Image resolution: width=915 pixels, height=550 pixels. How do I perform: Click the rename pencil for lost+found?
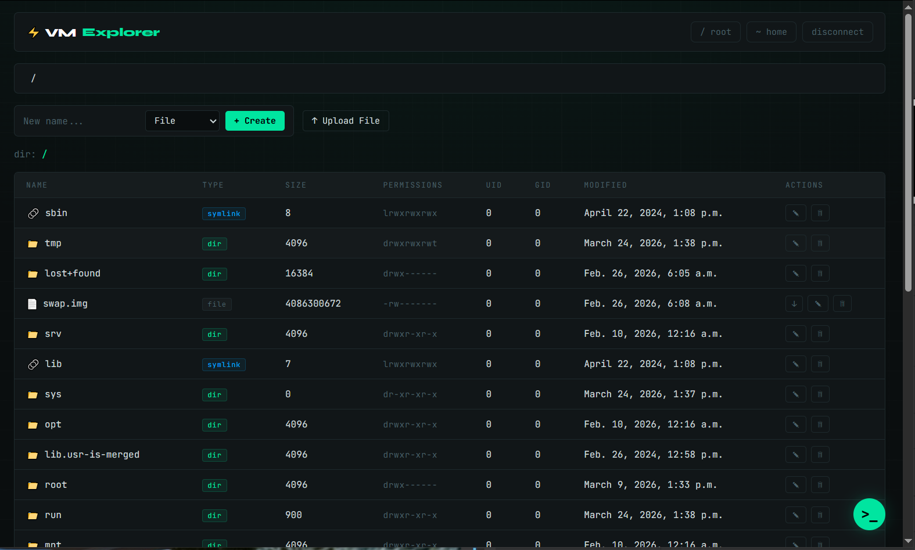795,274
